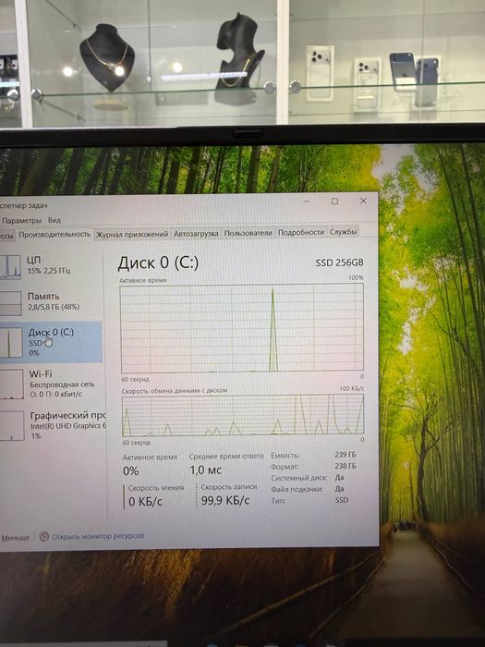Click the 'SSD 256GB' label
This screenshot has height=647, width=485.
(x=339, y=262)
